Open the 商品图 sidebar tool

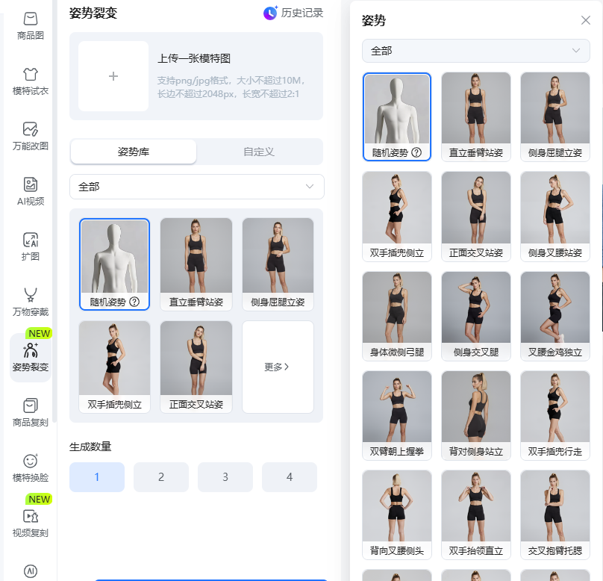point(30,19)
